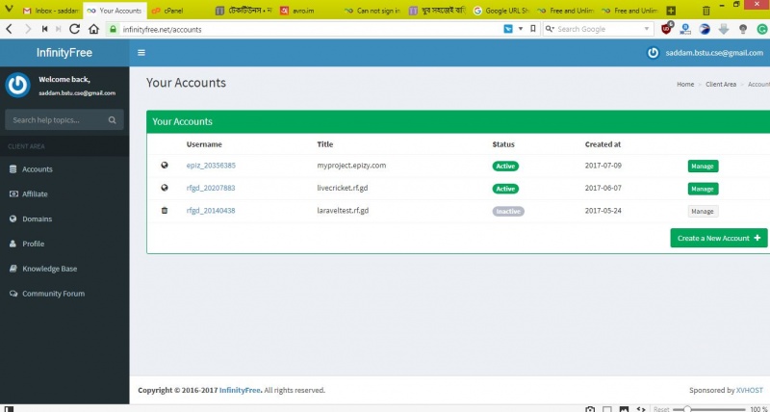Toggle images icon in status bar
The height and width of the screenshot is (412, 770).
click(624, 408)
